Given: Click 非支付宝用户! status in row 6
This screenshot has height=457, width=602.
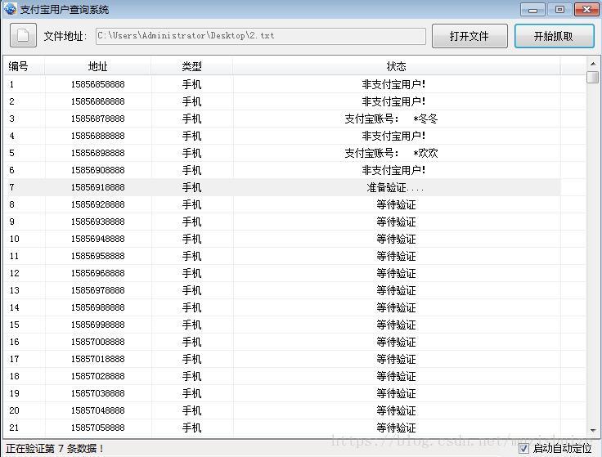Looking at the screenshot, I should coord(393,170).
